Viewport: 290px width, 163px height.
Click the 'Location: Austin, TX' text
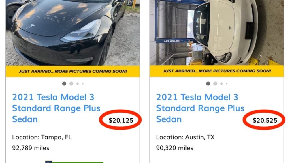pos(185,138)
